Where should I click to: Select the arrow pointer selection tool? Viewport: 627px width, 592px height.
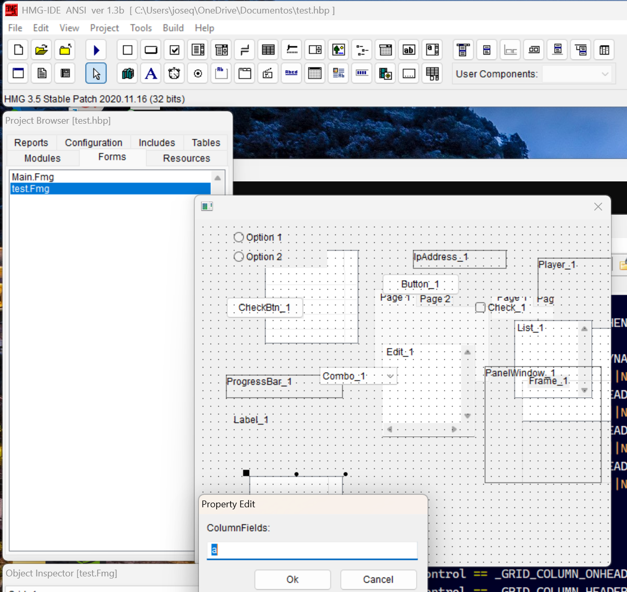pyautogui.click(x=96, y=73)
